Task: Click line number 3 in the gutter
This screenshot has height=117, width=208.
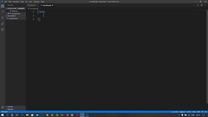Action: tap(33, 19)
